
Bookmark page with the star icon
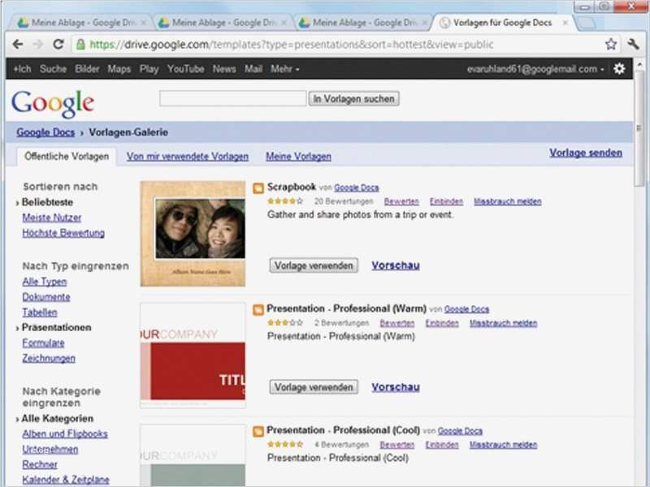pos(610,45)
